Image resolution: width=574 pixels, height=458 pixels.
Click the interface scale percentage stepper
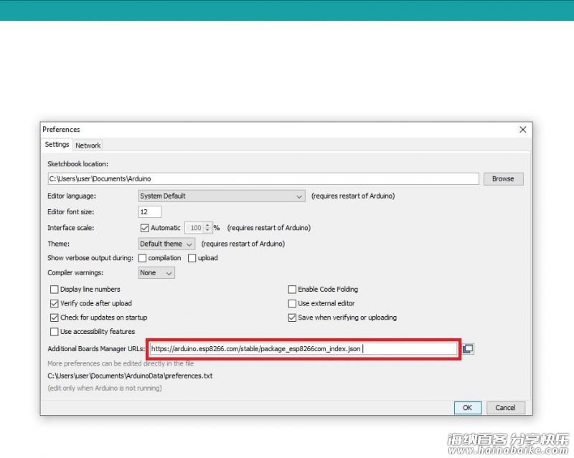207,228
